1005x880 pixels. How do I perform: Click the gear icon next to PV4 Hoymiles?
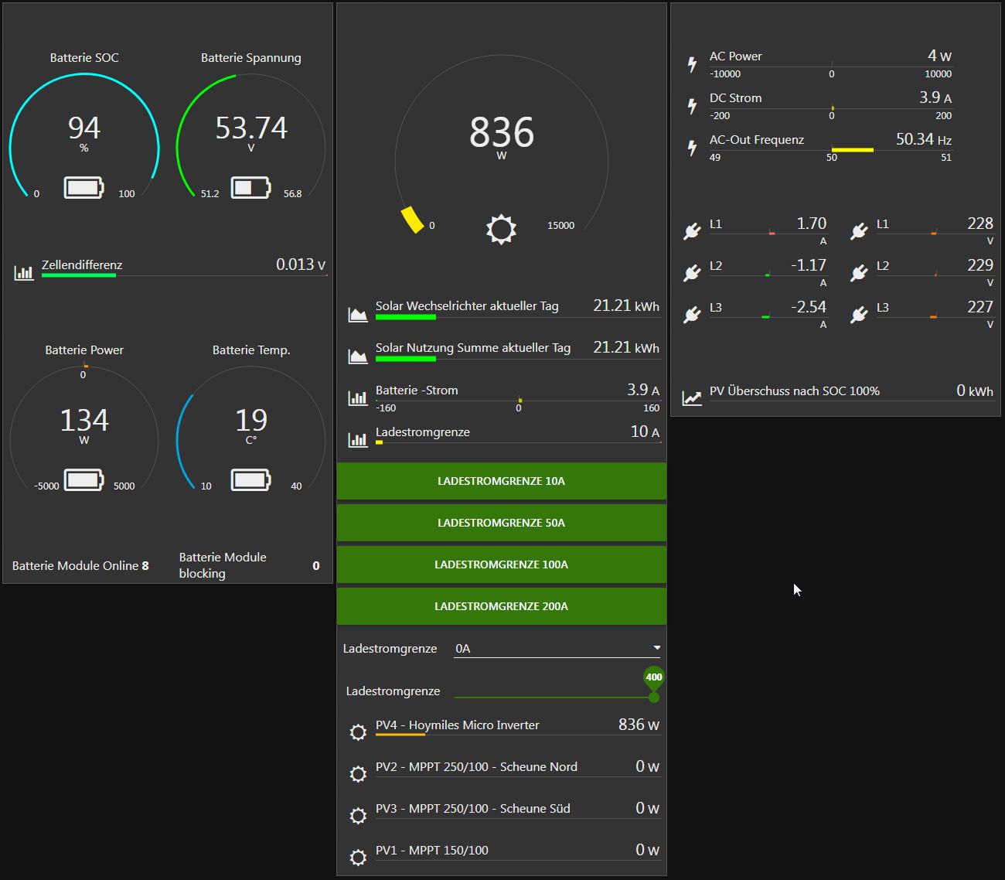tap(358, 732)
